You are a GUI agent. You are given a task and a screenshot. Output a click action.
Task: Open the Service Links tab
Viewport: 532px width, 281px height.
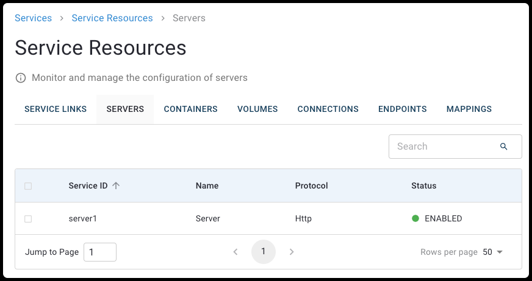[56, 109]
